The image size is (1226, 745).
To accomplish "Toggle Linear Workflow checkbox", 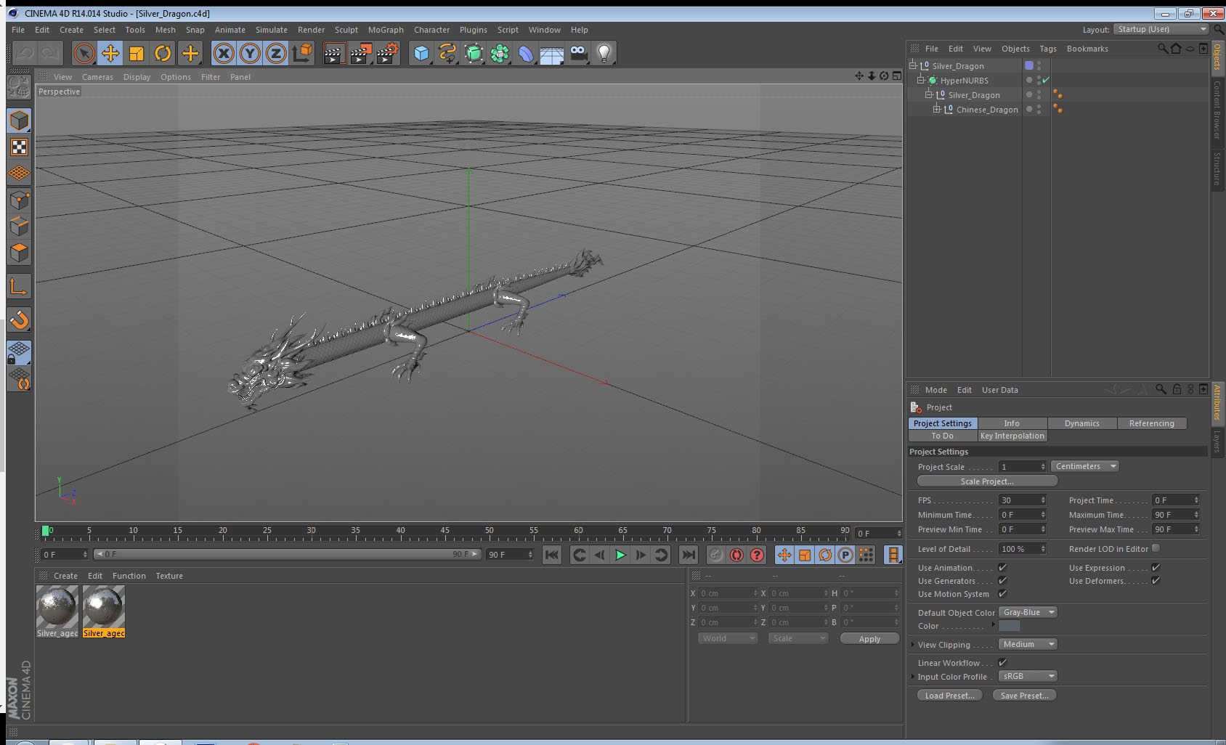I will tap(1002, 662).
